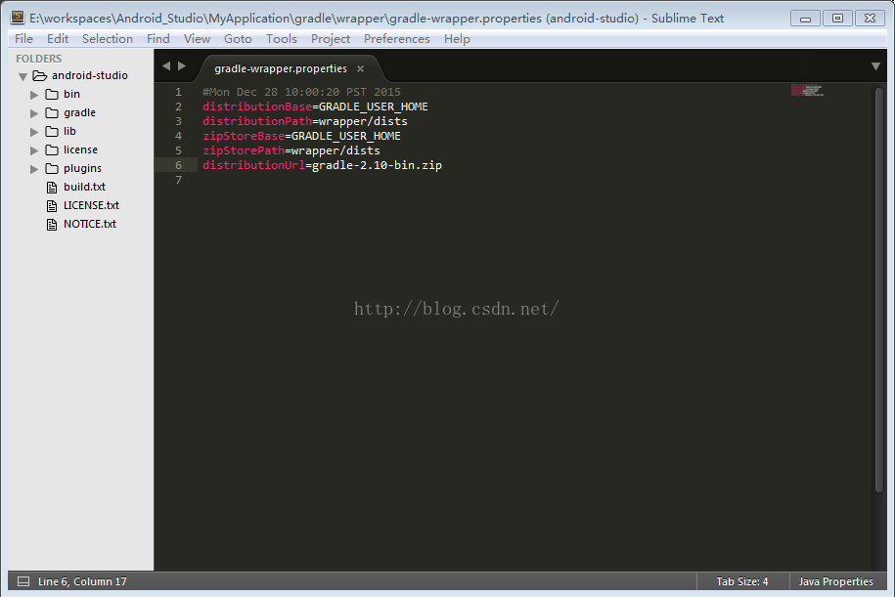Expand the lib folder arrow

34,132
